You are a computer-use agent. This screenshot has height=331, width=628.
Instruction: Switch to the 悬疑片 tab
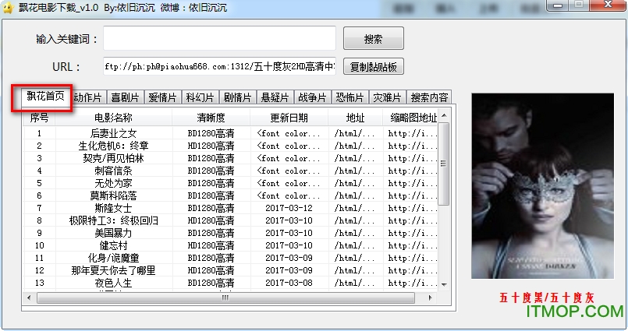(x=275, y=97)
